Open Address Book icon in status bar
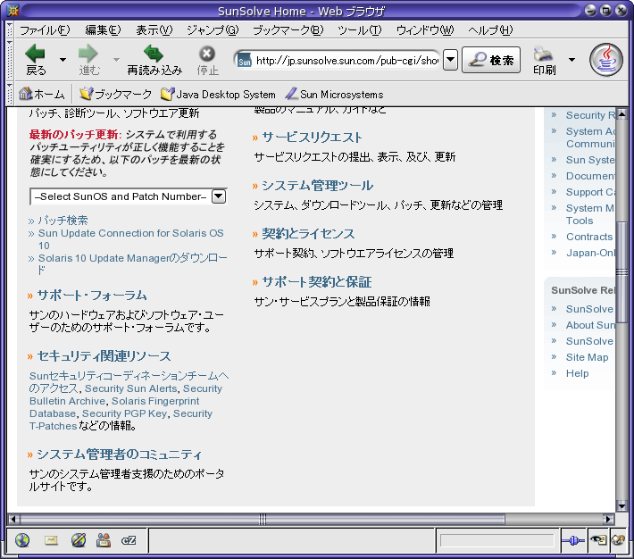 click(104, 540)
